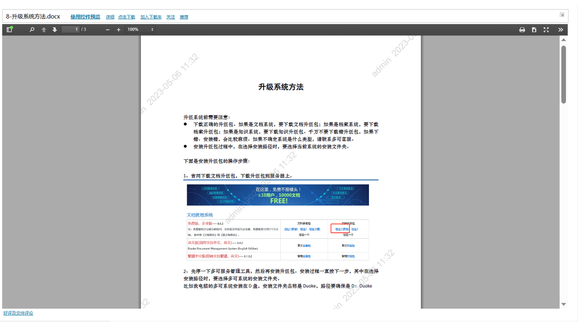Download the file via the save icon
The height and width of the screenshot is (325, 578).
tap(534, 29)
